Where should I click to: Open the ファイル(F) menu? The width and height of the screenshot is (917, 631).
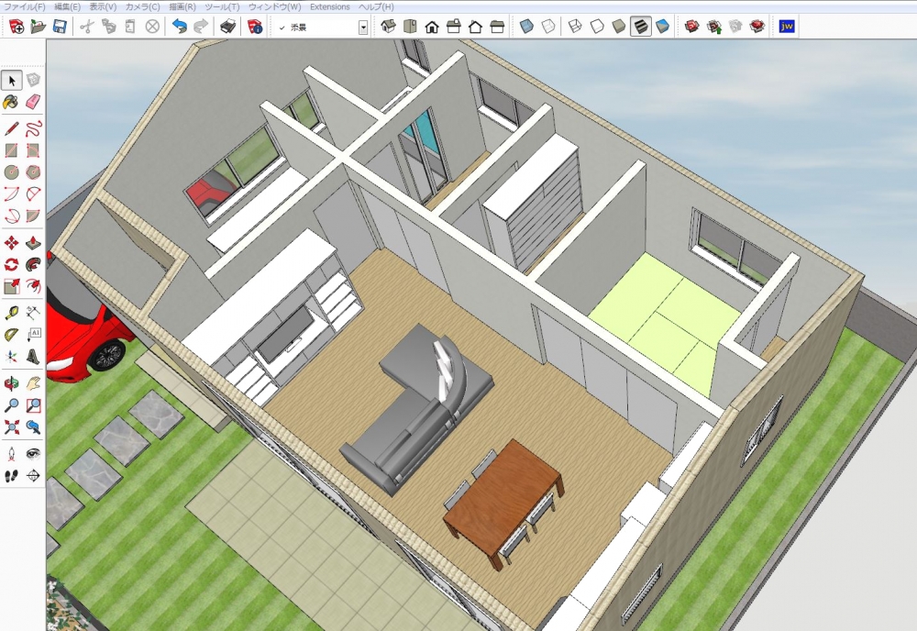pyautogui.click(x=25, y=7)
